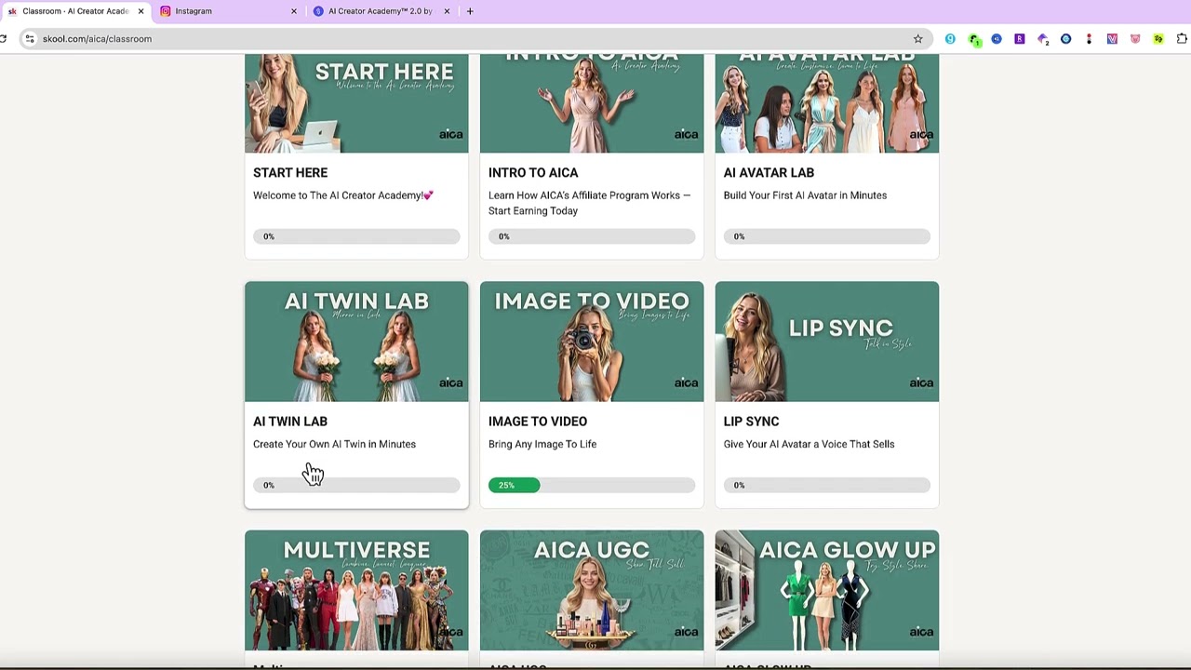Click the AI TWIN LAB course title
Viewport: 1191px width, 670px height.
pos(290,422)
